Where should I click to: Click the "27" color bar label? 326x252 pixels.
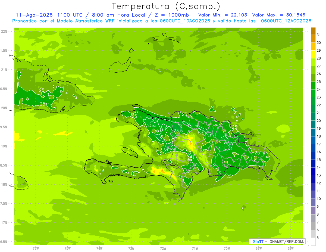pyautogui.click(x=319, y=66)
